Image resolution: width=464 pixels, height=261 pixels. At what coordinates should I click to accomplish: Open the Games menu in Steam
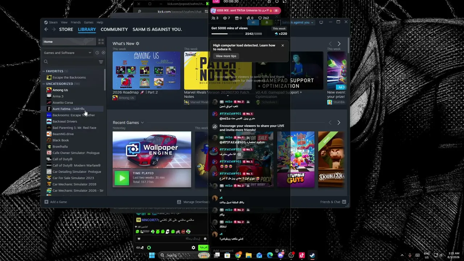point(88,22)
